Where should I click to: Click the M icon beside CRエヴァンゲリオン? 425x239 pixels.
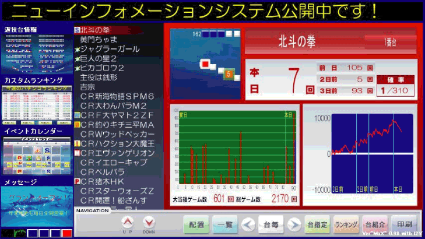pos(78,153)
